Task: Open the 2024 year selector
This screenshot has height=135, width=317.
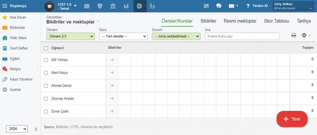Action: tap(17, 129)
